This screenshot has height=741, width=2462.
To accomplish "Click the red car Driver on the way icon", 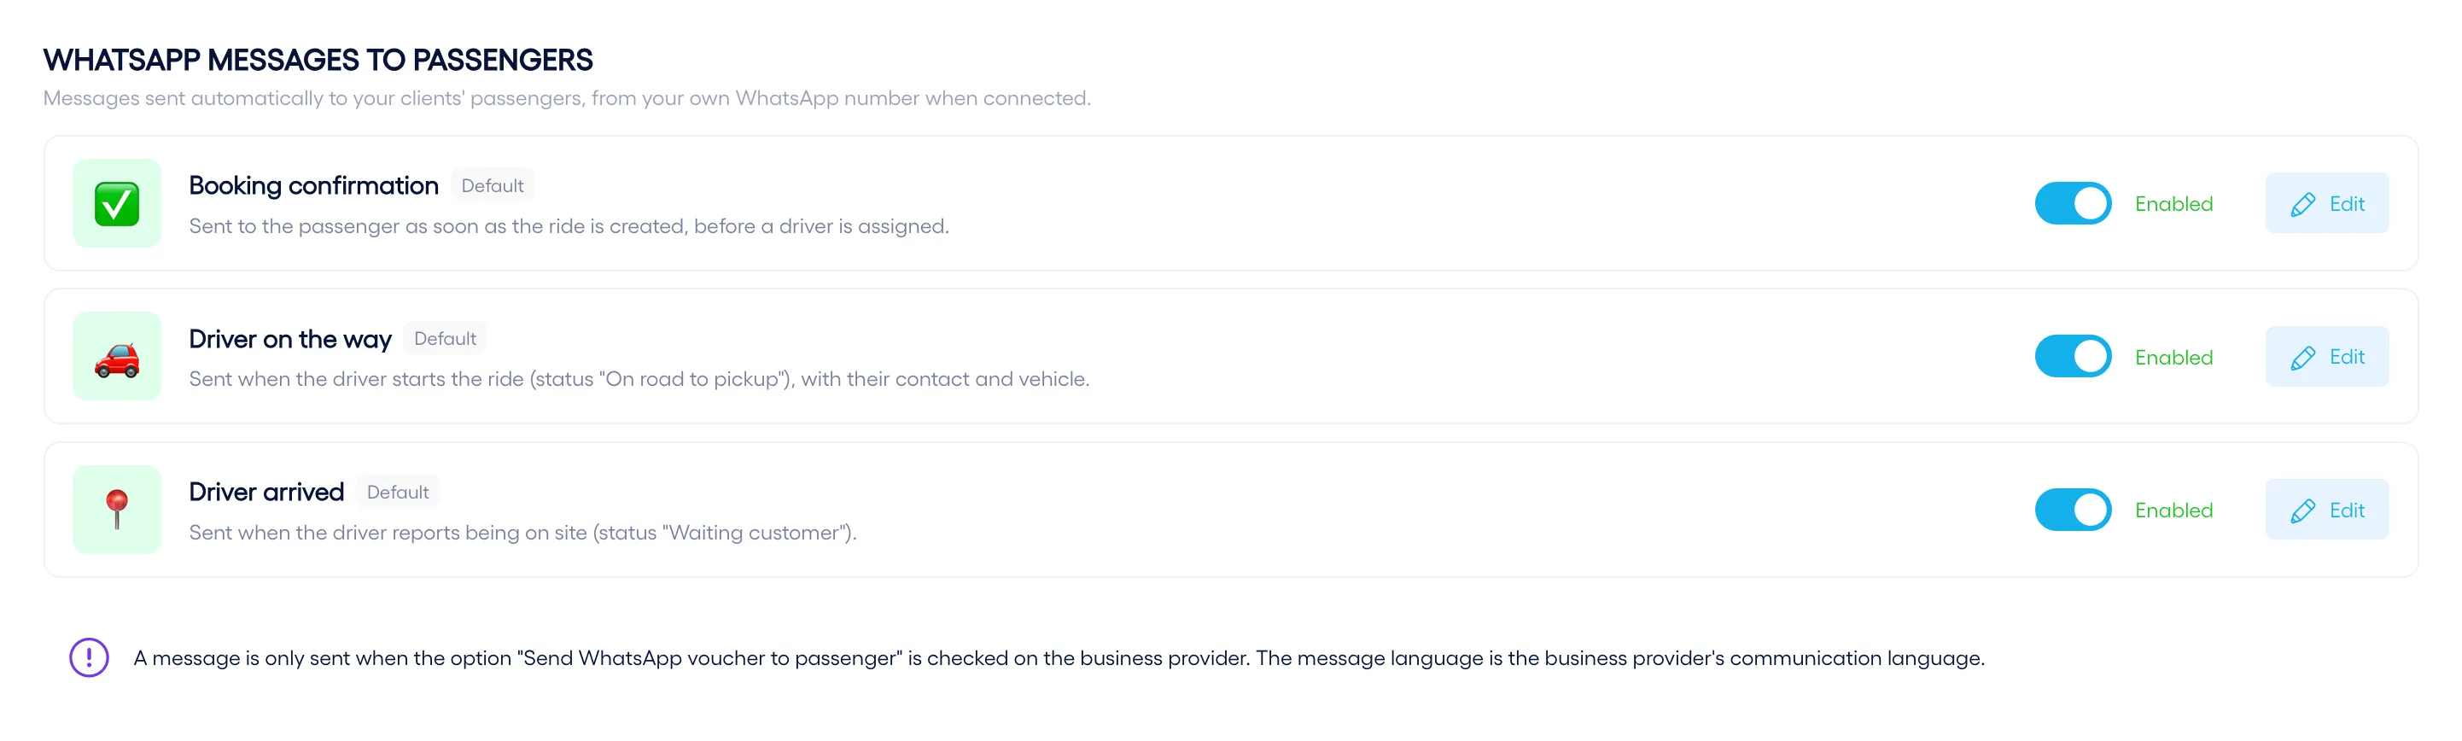I will [x=117, y=357].
